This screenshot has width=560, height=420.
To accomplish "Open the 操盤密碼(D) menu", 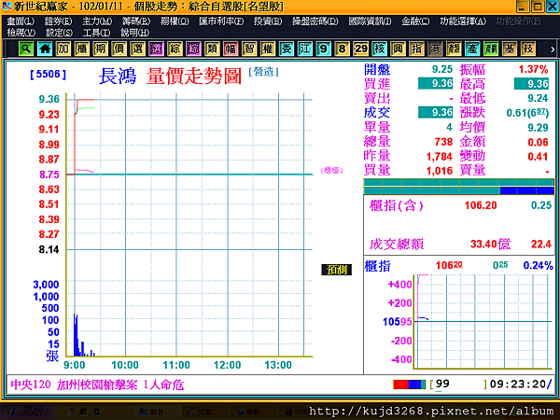I will pyautogui.click(x=315, y=21).
